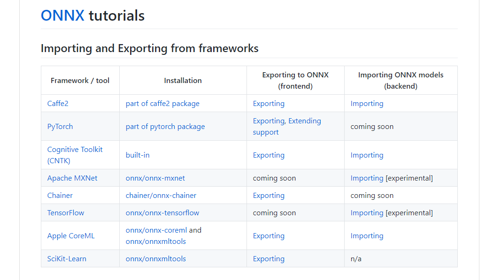
Task: Open the Caffe2 framework link
Action: [x=58, y=104]
